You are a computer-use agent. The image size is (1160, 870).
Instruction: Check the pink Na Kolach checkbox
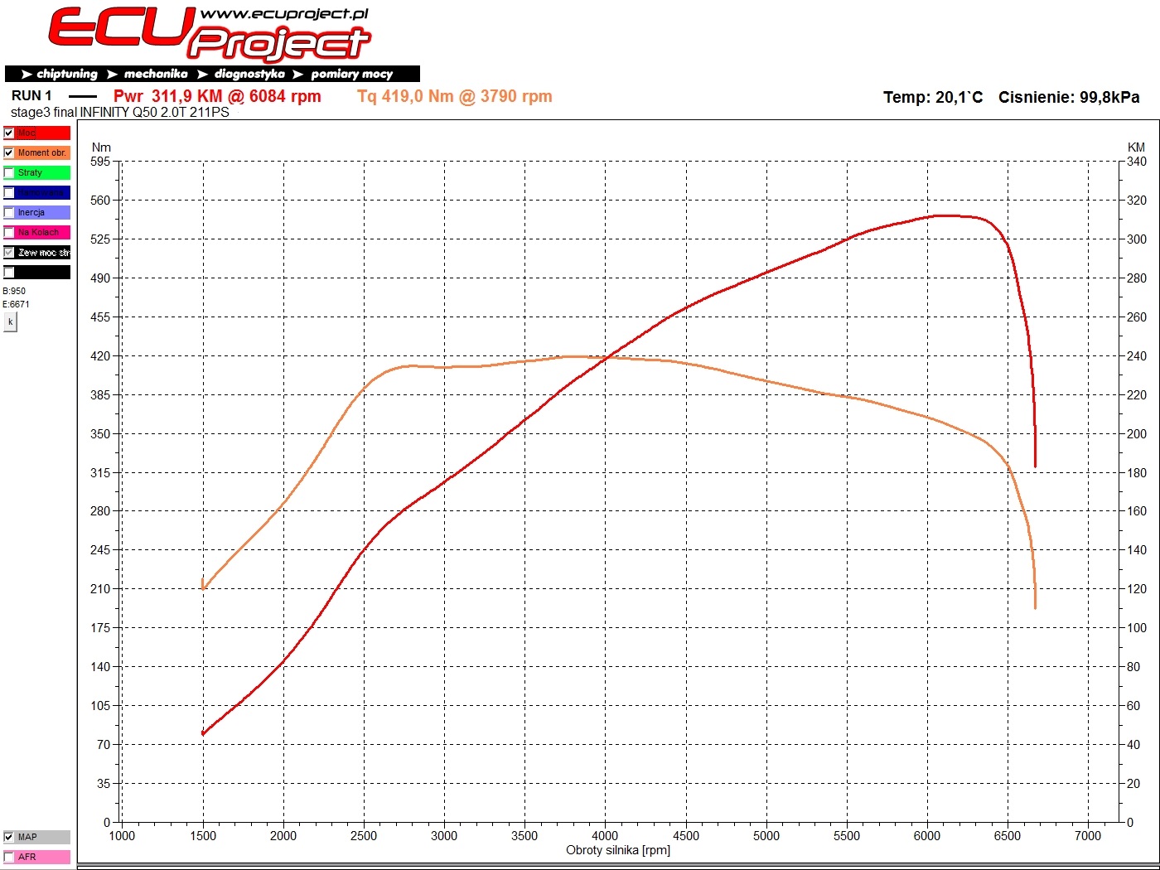tap(9, 232)
